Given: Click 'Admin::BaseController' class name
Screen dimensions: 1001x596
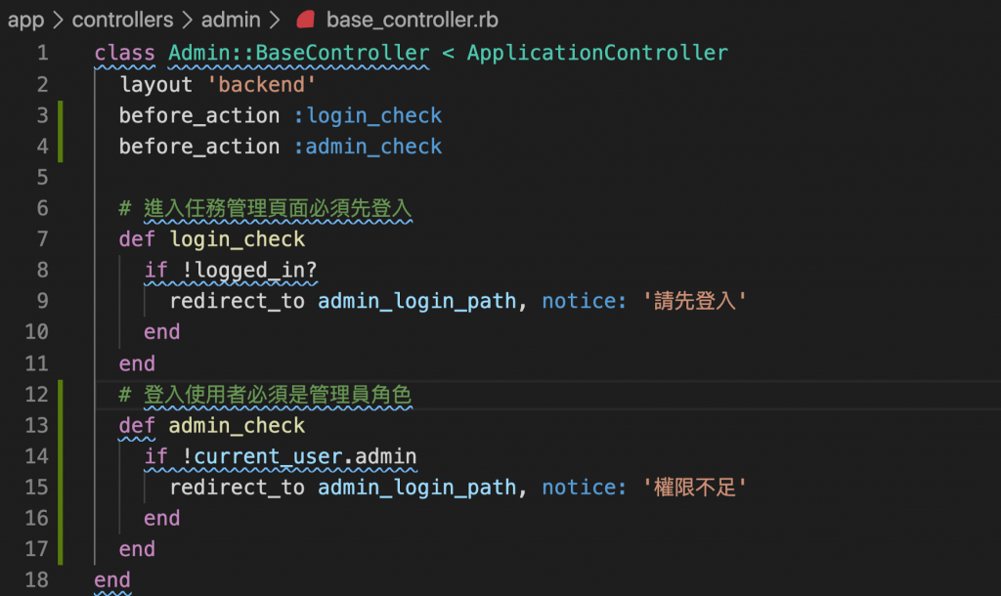Looking at the screenshot, I should (x=299, y=53).
